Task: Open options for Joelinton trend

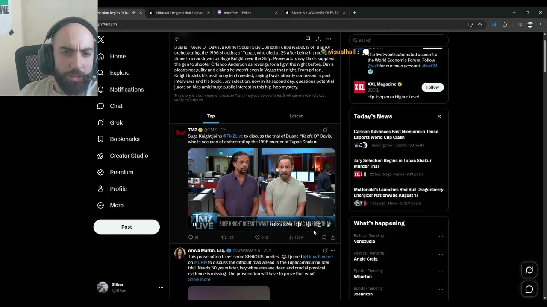Action: coord(441,290)
